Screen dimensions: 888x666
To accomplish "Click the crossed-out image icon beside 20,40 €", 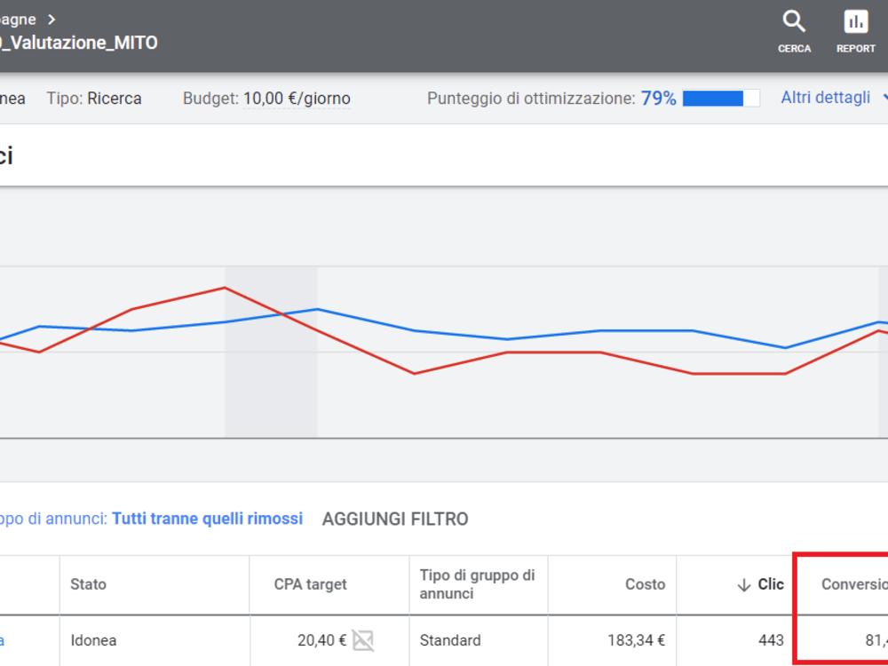I will coord(363,640).
